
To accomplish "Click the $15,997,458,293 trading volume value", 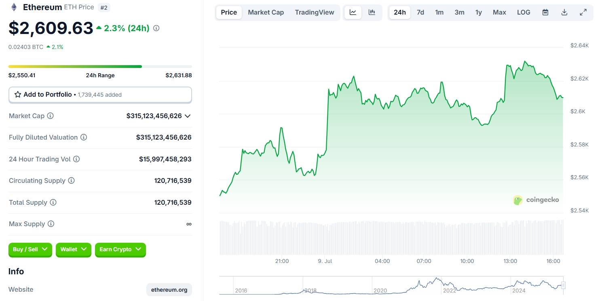I will click(165, 159).
